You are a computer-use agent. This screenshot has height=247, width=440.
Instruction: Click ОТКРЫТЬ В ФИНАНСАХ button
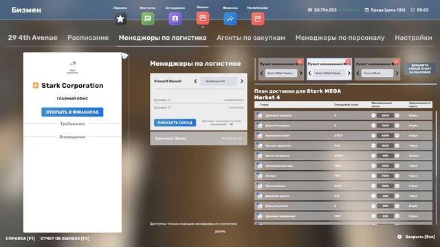(72, 112)
